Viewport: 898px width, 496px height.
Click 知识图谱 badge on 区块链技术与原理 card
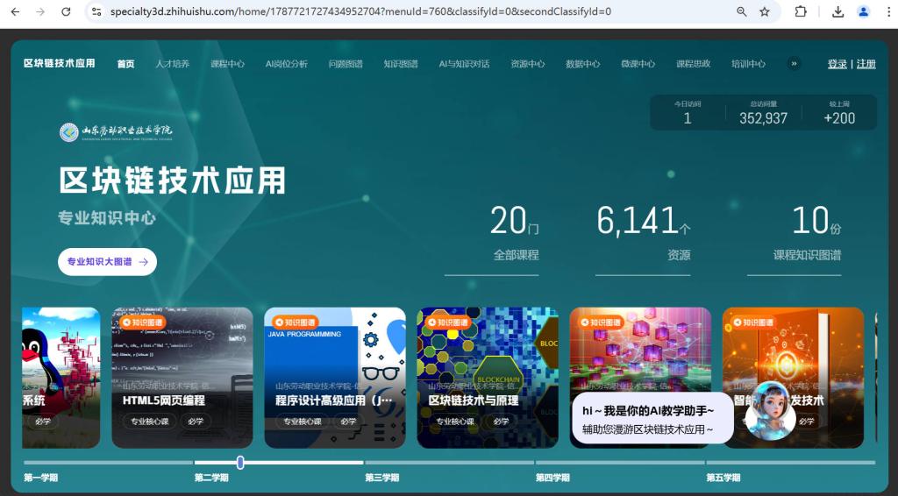click(447, 322)
